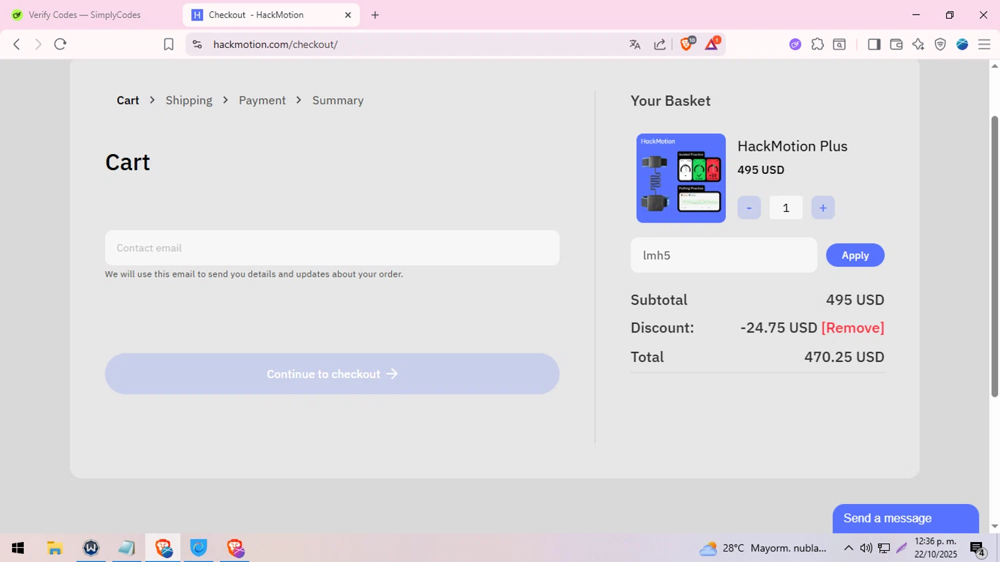Viewport: 1000px width, 562px height.
Task: Select the Cart breadcrumb step
Action: coord(128,100)
